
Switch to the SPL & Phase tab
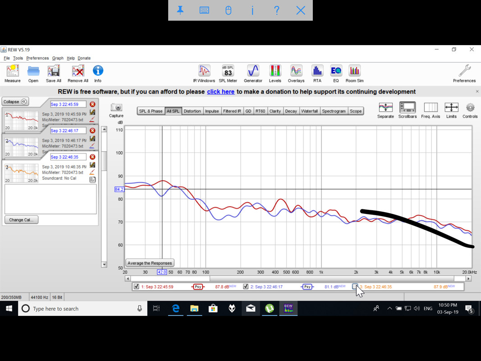[151, 111]
